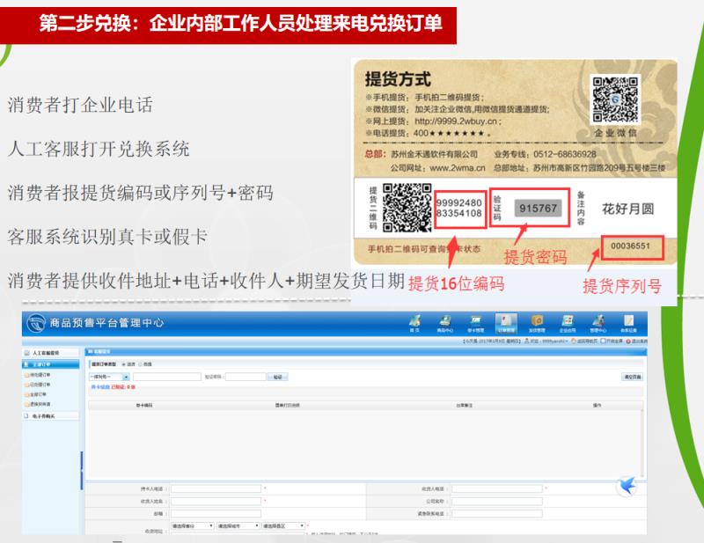Expand the welcome username dropdown arrow
This screenshot has height=543, width=704.
(x=567, y=341)
